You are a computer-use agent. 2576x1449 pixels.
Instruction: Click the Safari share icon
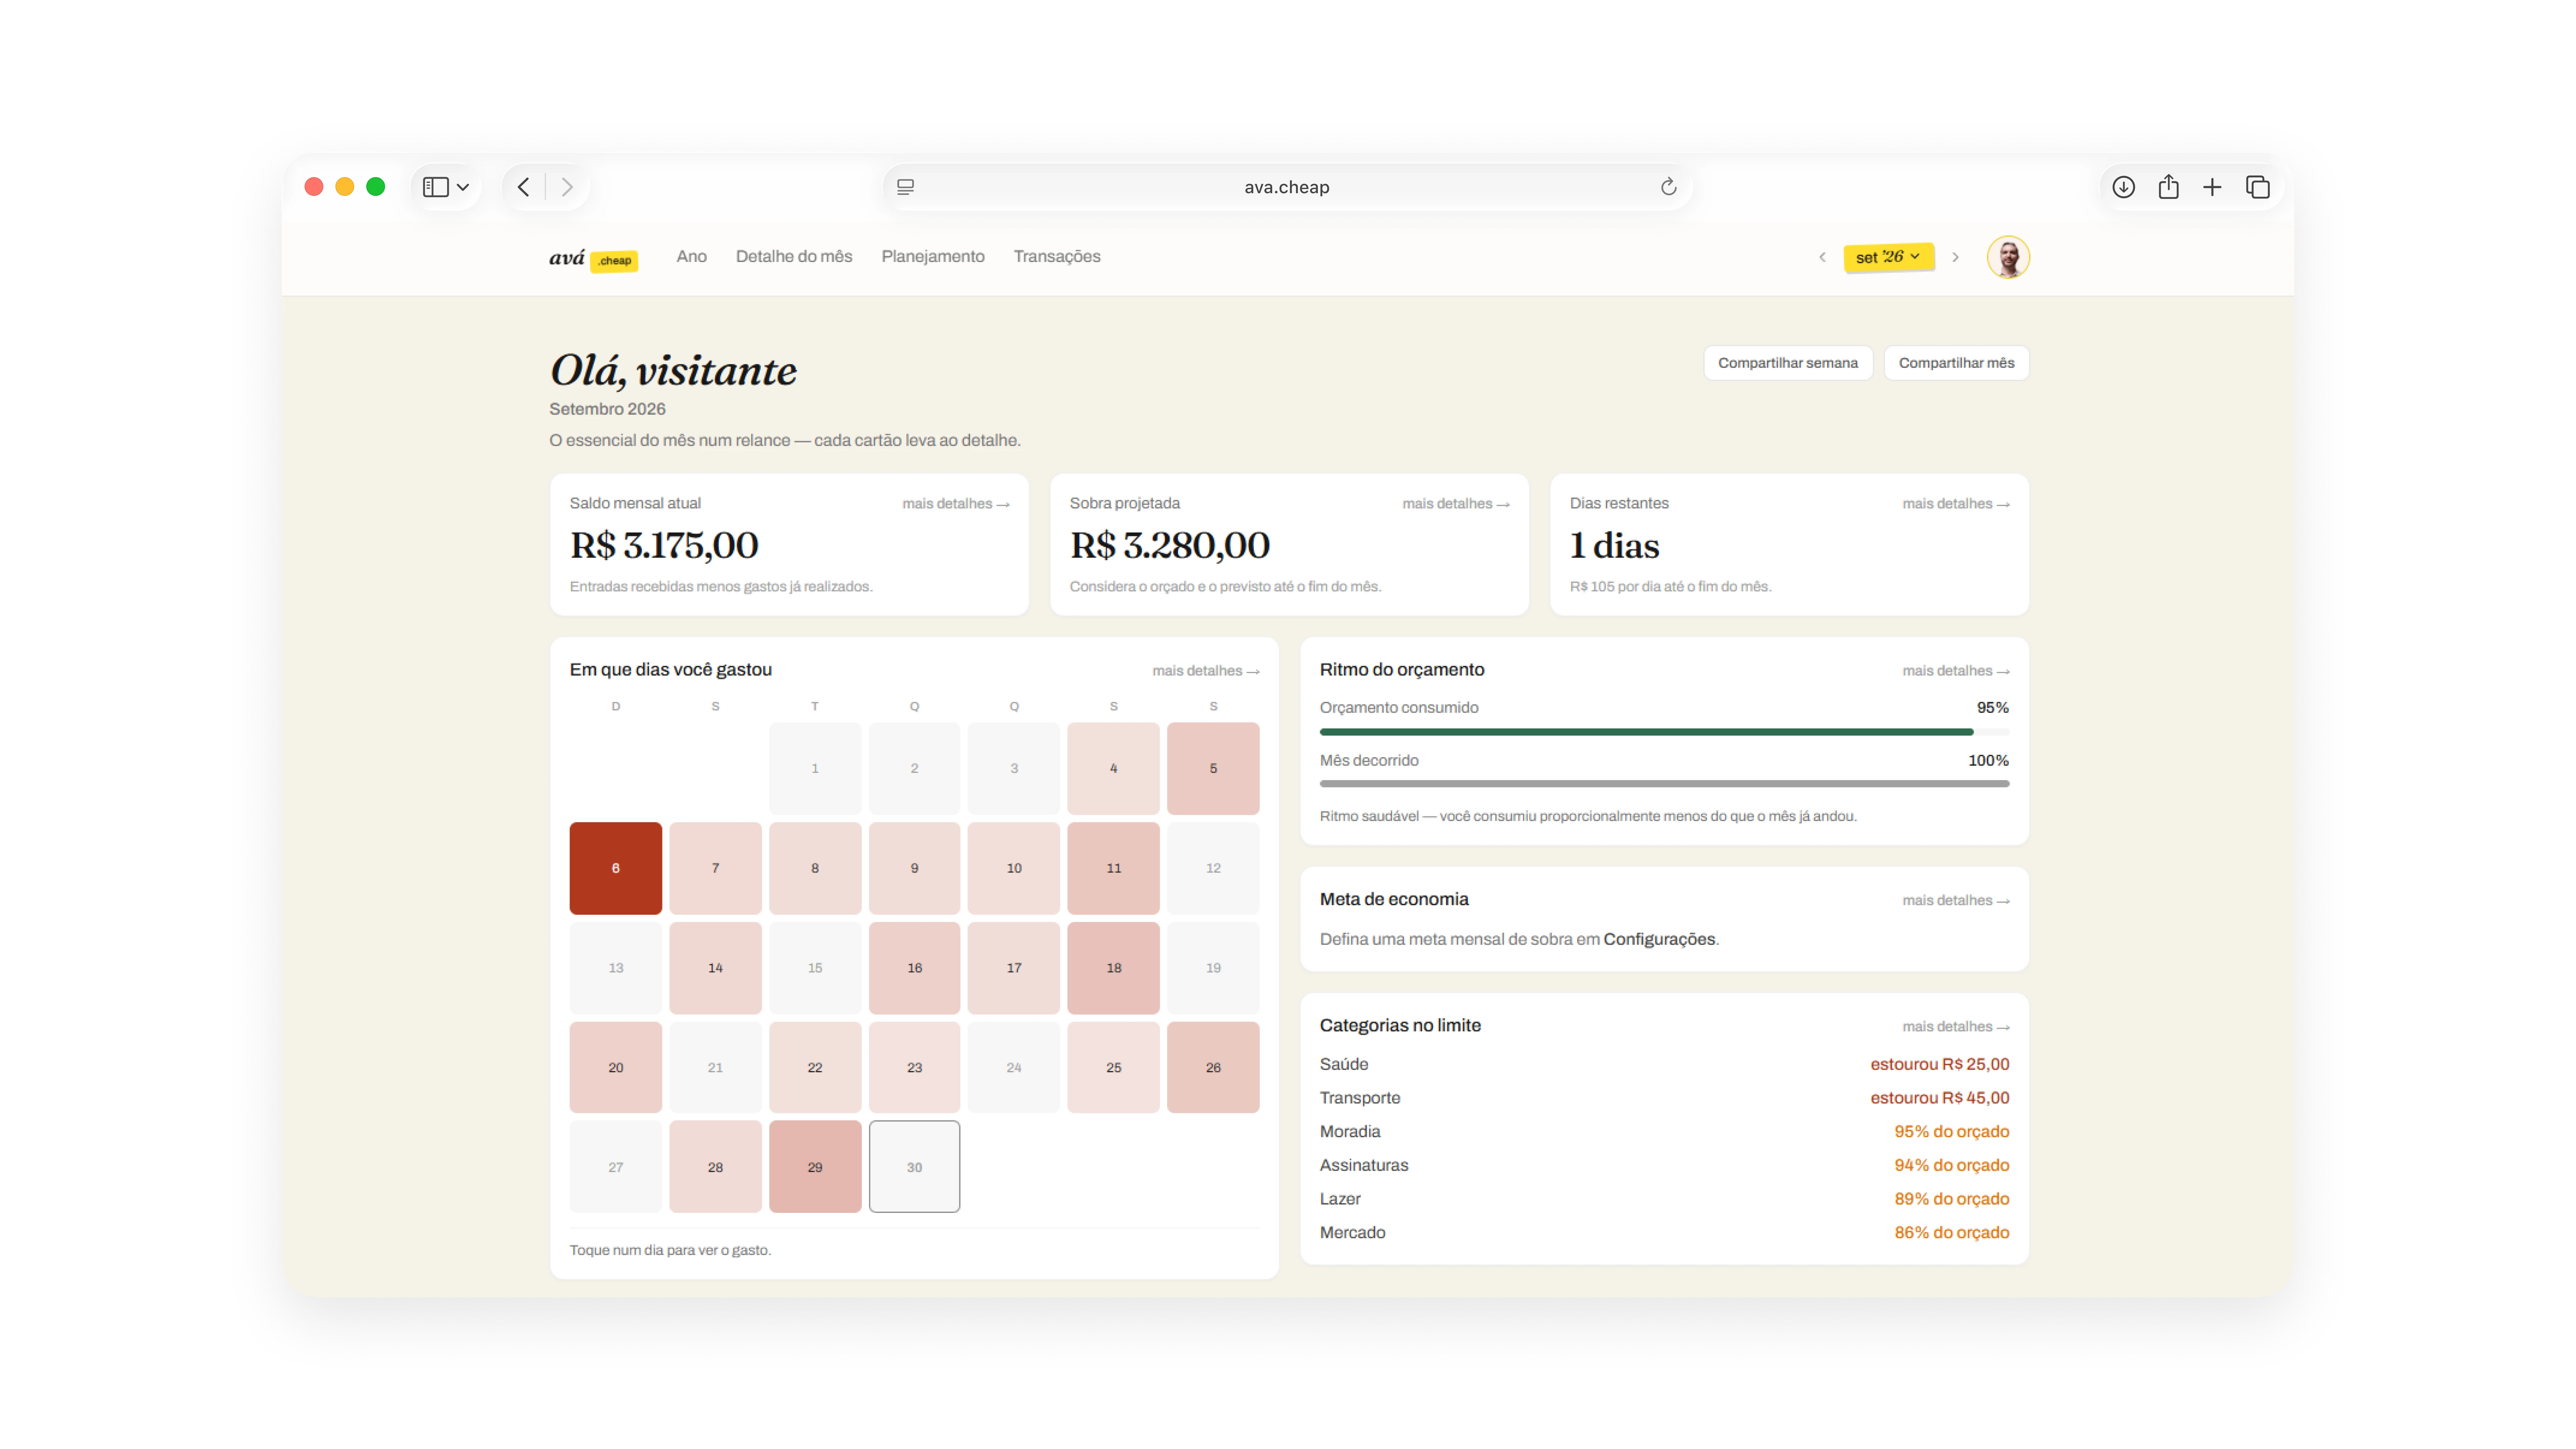2168,187
